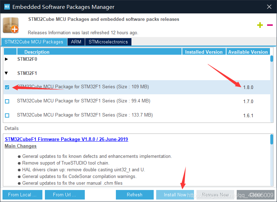Expand the STM32F0 tree node arrow
The image size is (277, 202).
6,59
